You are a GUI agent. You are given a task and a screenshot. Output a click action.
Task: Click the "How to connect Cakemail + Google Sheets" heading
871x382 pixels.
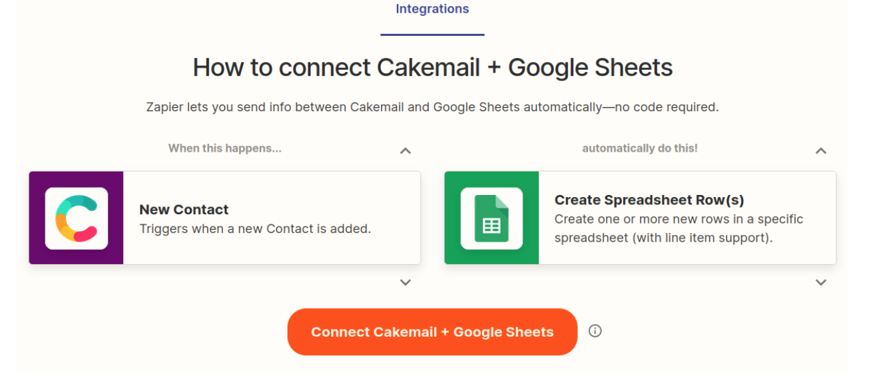coord(433,68)
